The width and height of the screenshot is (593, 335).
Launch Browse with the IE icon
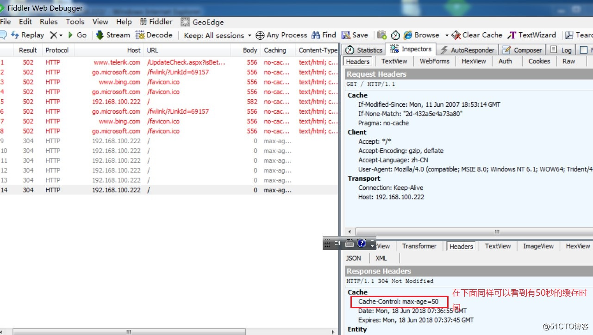pos(408,35)
